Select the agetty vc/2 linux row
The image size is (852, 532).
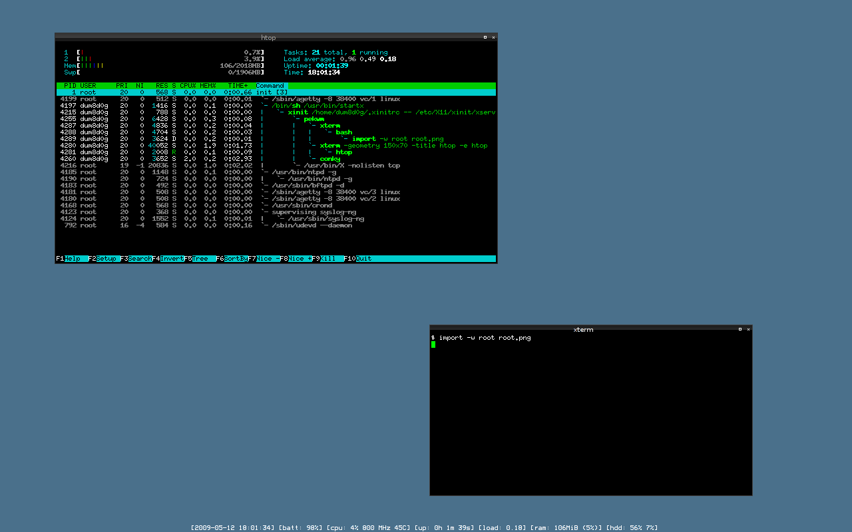pyautogui.click(x=276, y=199)
